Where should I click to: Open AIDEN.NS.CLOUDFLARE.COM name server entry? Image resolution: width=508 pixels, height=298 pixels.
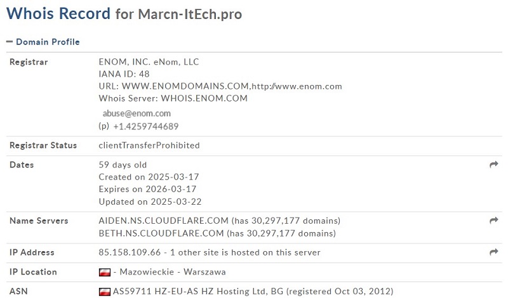coord(164,221)
